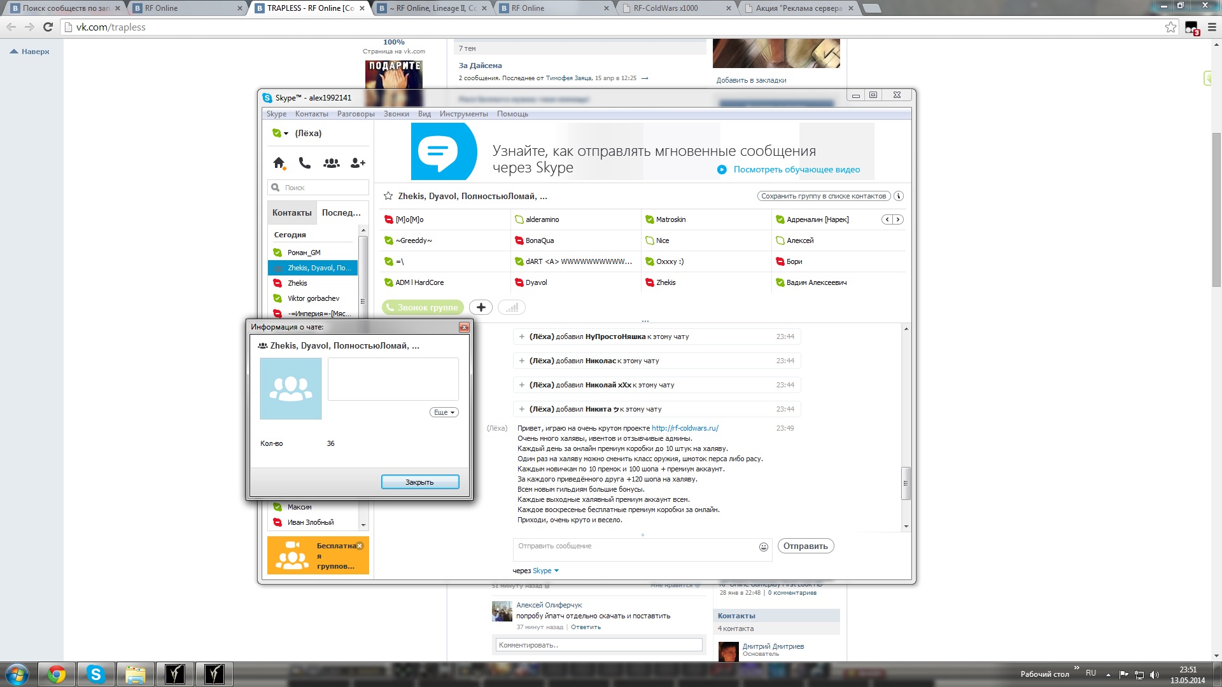The image size is (1222, 687).
Task: Select Роман_GM in the contact list
Action: 313,253
